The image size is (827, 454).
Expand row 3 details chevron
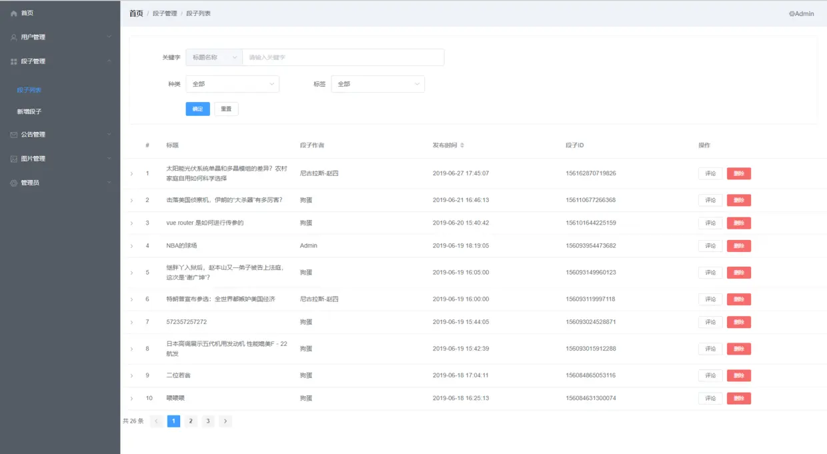(x=131, y=223)
